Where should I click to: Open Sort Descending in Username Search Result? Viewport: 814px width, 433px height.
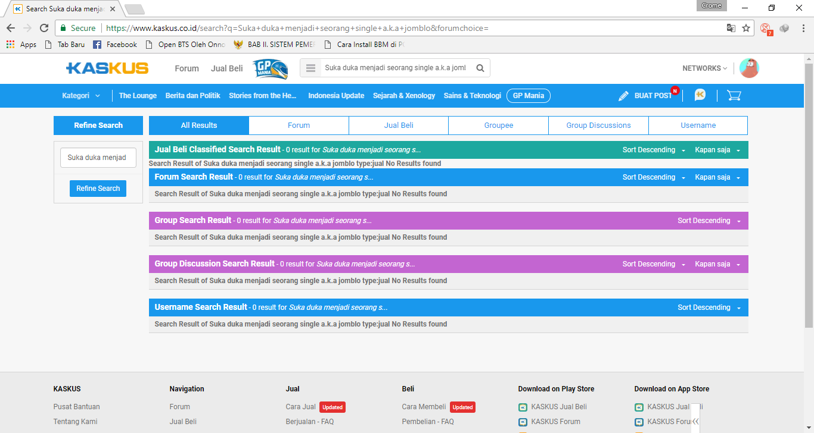(x=709, y=308)
